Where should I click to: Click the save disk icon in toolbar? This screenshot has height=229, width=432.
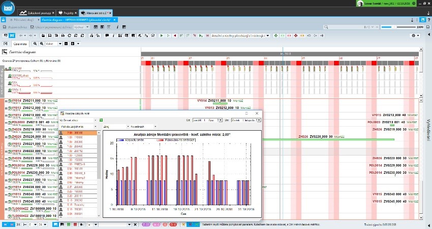50,35
